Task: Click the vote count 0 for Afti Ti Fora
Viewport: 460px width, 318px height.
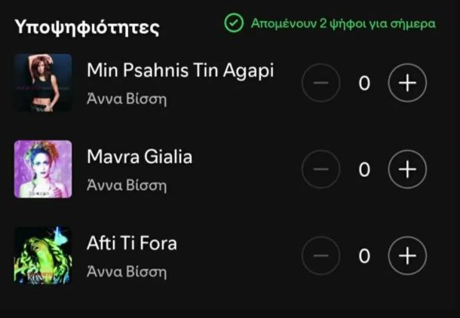Action: click(364, 256)
